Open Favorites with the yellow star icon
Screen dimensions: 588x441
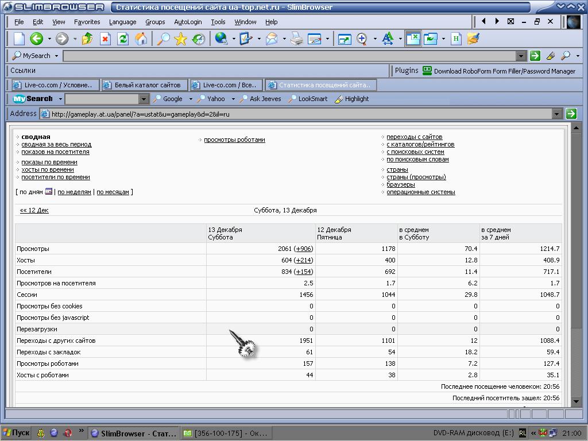coord(181,39)
